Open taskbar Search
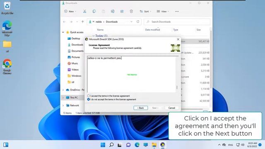 [x=111, y=145]
